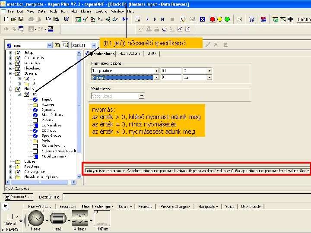Screen dimensions: 311x233
Task: Click the yellow circle status icon
Action: (x=220, y=19)
